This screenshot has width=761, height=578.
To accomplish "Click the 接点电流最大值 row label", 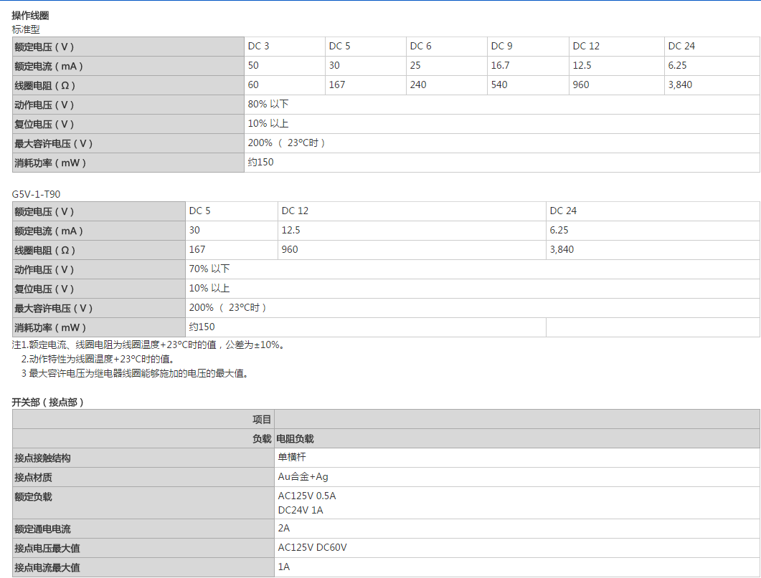I will tap(47, 568).
